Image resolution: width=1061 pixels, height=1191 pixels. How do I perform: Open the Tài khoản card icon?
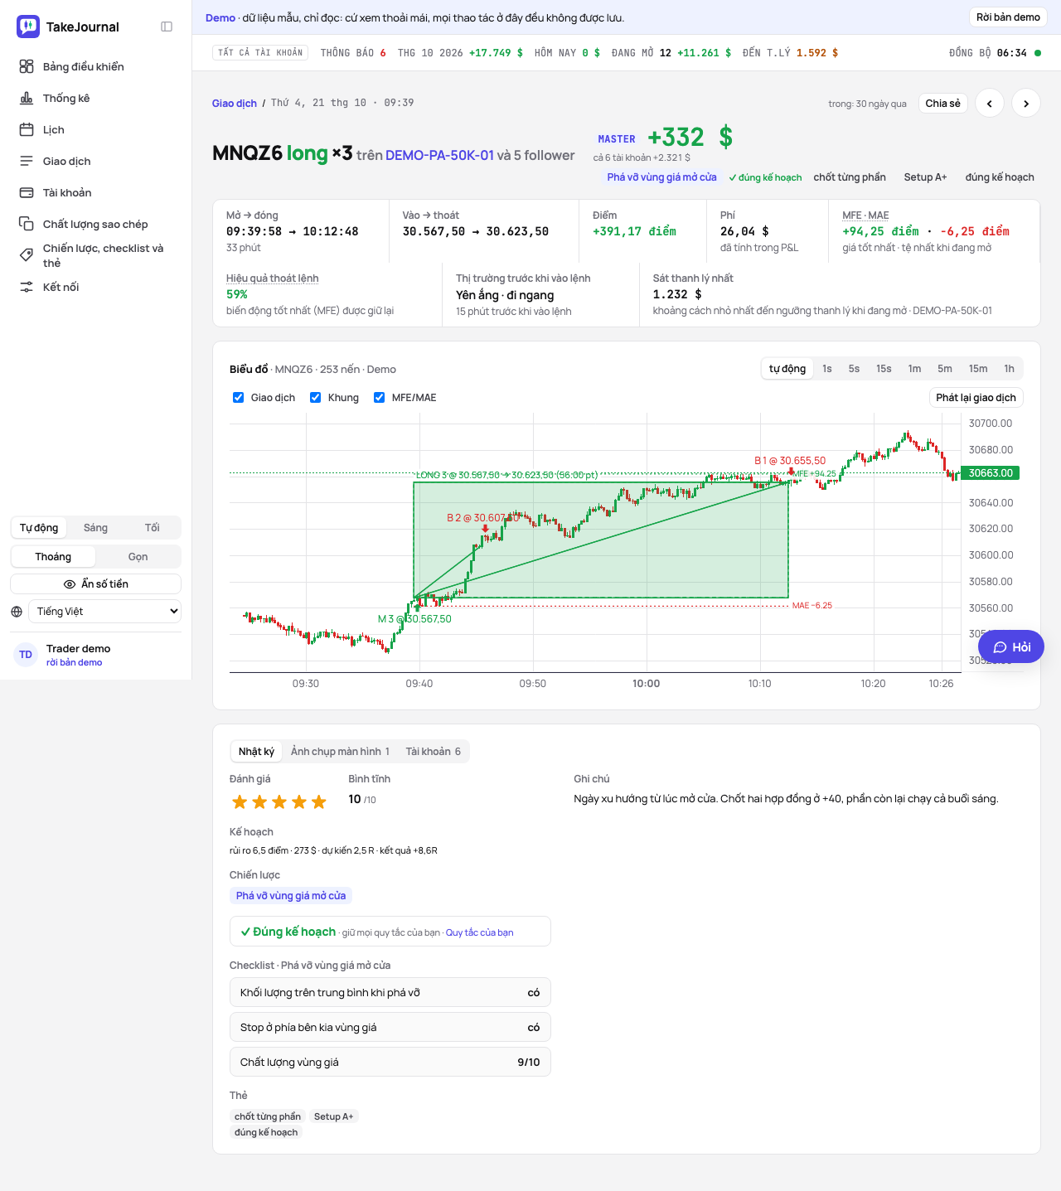pos(27,192)
